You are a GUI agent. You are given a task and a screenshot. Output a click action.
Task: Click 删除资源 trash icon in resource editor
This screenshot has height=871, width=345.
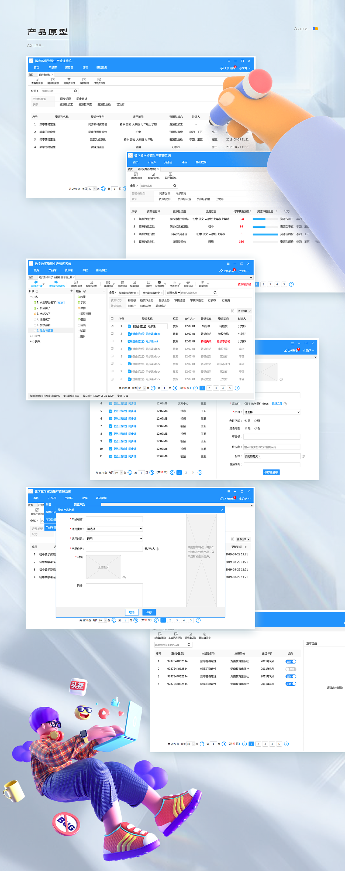(x=122, y=282)
